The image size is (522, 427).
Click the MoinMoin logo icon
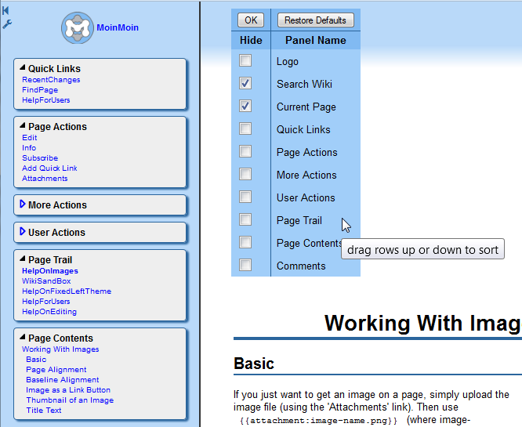coord(78,27)
